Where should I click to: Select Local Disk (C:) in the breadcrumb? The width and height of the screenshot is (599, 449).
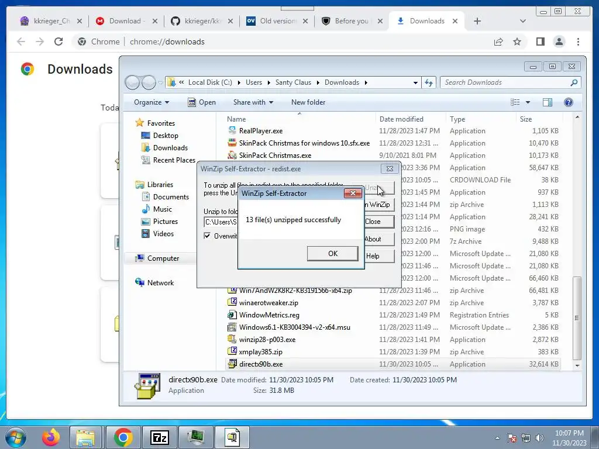(210, 82)
